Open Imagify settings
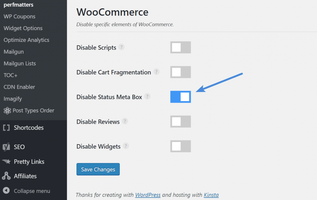Screen dimensions: 317x200 [13, 99]
